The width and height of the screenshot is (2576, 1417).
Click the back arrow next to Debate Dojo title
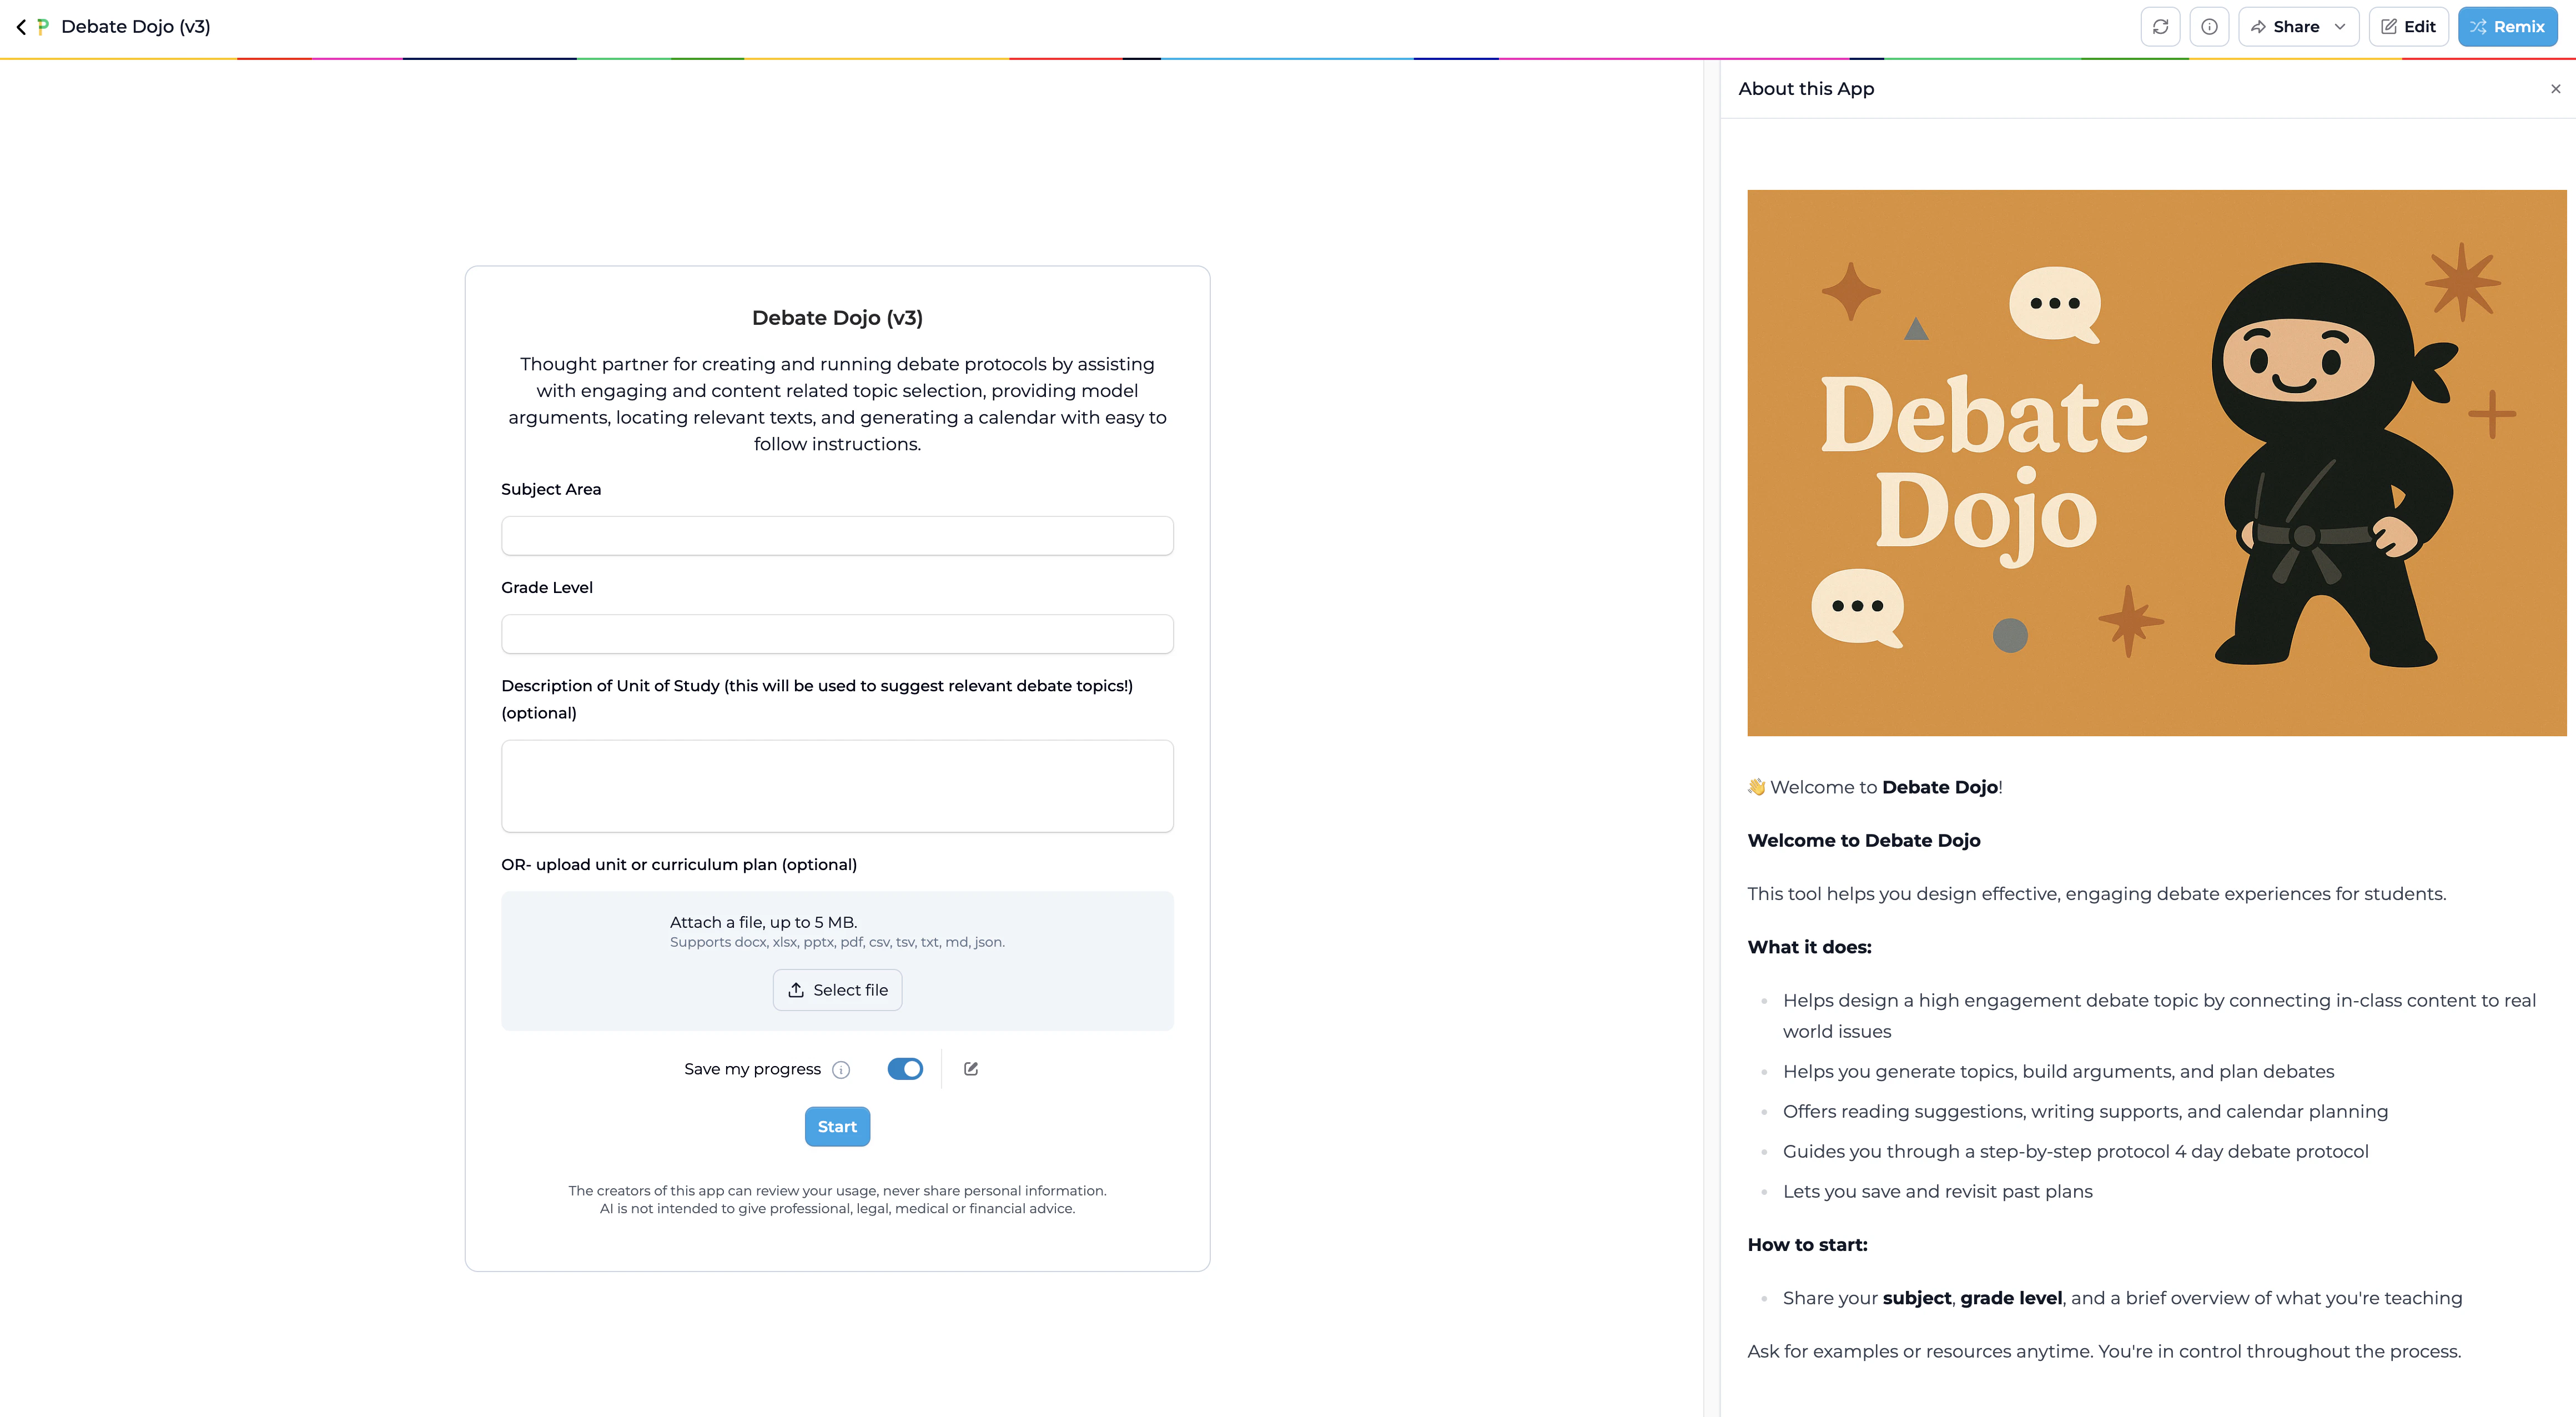click(x=21, y=27)
